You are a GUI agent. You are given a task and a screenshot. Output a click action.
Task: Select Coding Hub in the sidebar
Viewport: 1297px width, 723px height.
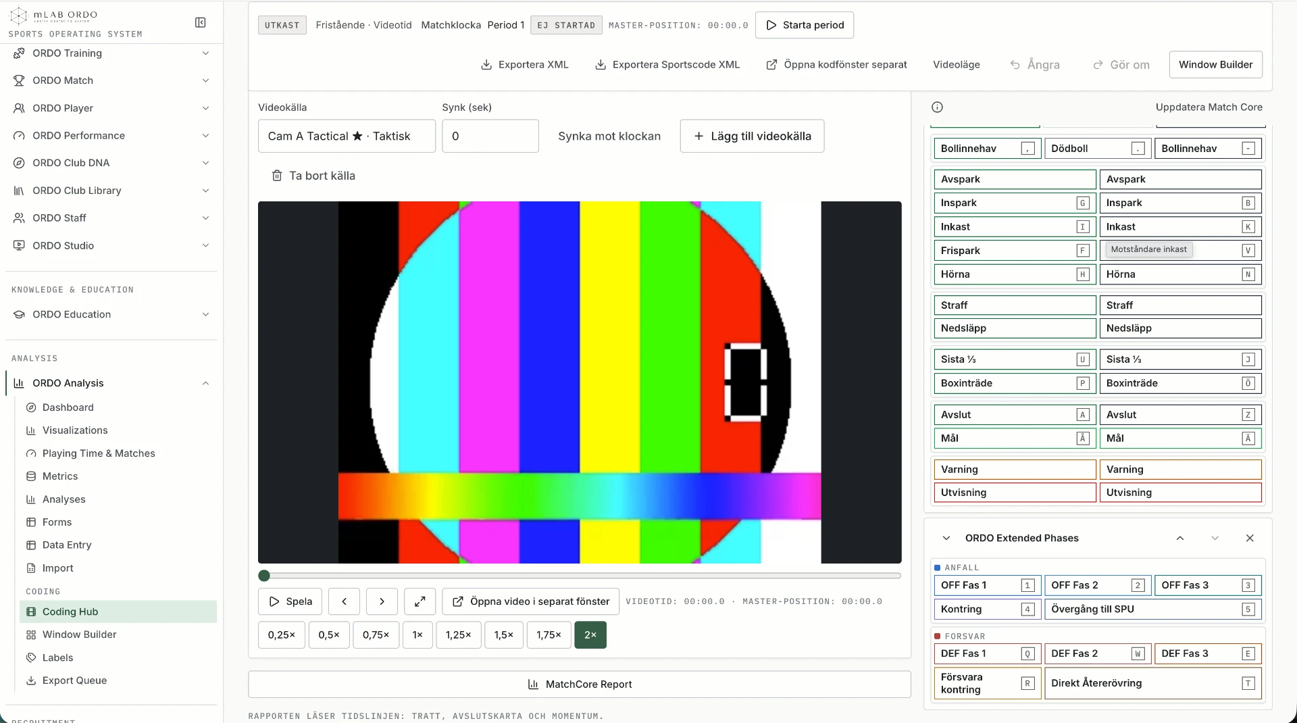point(118,612)
